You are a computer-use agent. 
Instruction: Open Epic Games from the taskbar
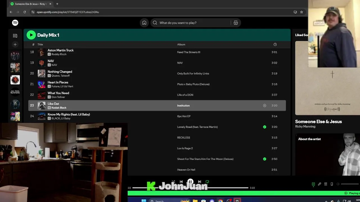[237, 201]
